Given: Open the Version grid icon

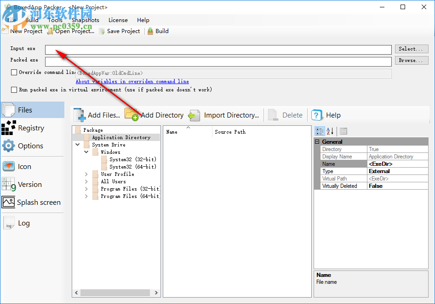Looking at the screenshot, I should tap(9, 184).
